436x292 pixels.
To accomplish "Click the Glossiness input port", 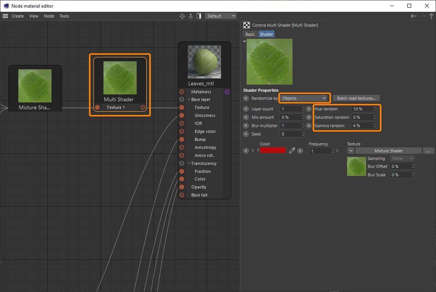I will (182, 115).
